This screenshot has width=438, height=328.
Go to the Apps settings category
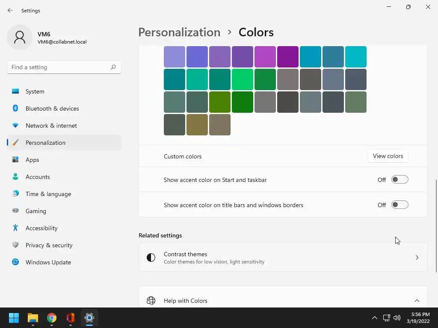tap(64, 160)
